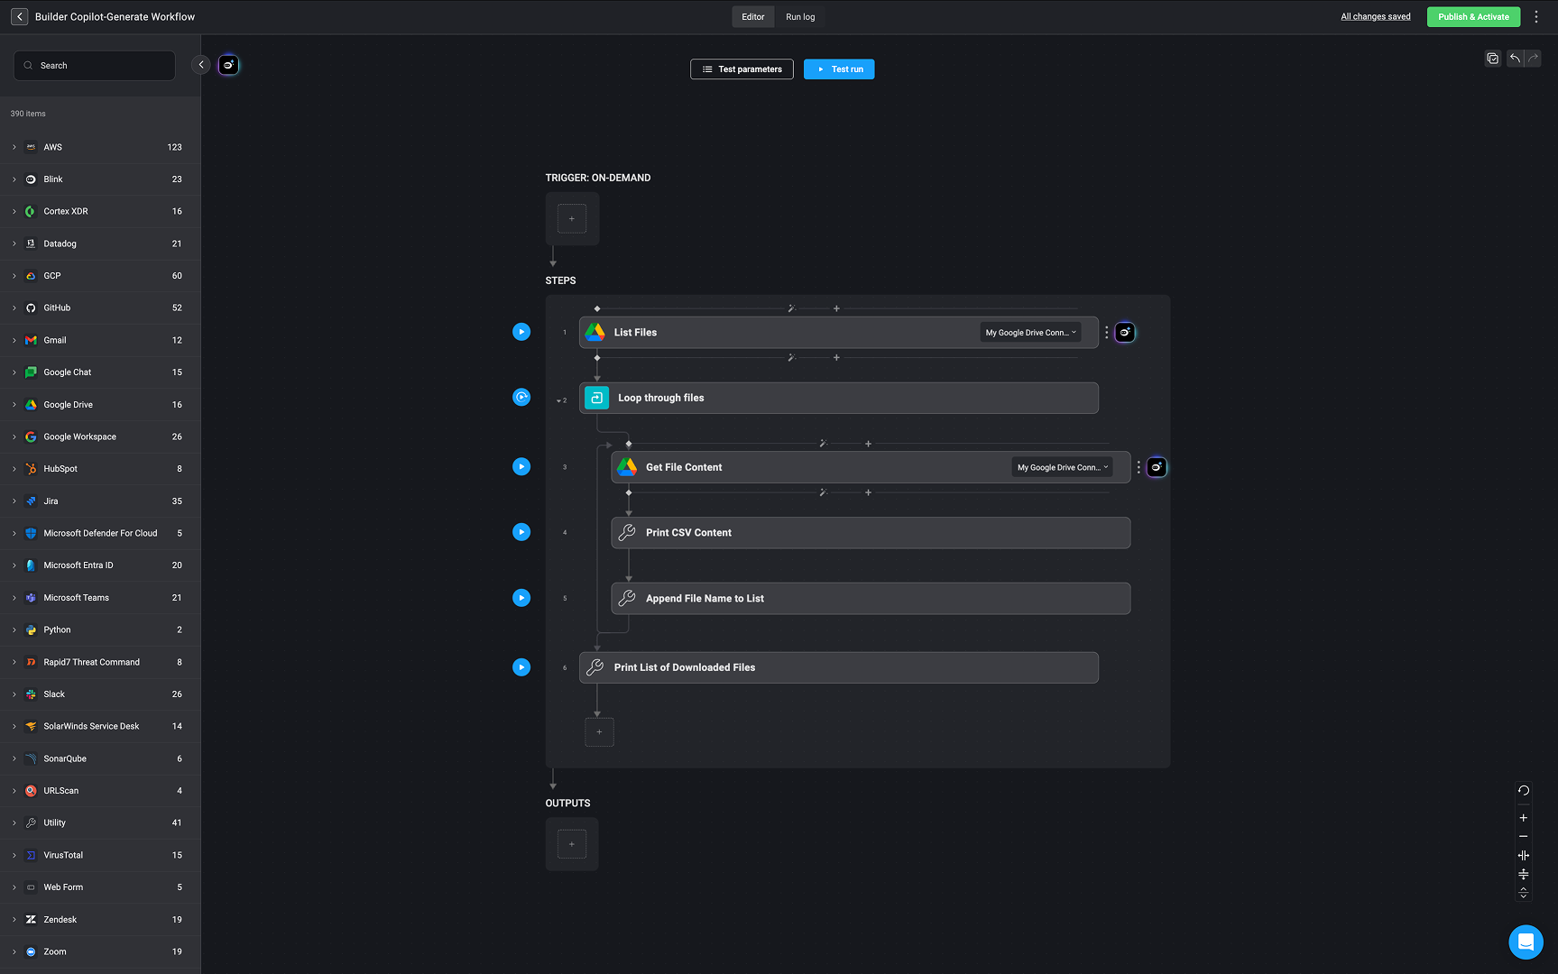This screenshot has height=974, width=1558.
Task: Expand the Utility category
Action: (14, 822)
